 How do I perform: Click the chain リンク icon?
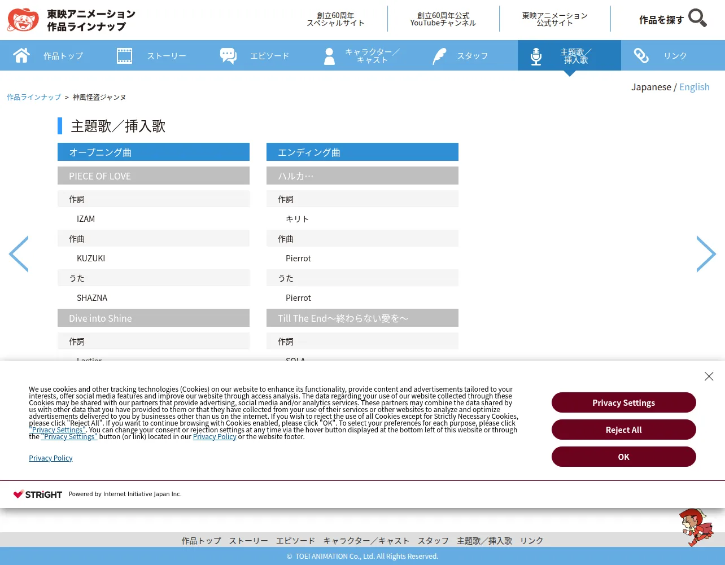click(x=641, y=55)
